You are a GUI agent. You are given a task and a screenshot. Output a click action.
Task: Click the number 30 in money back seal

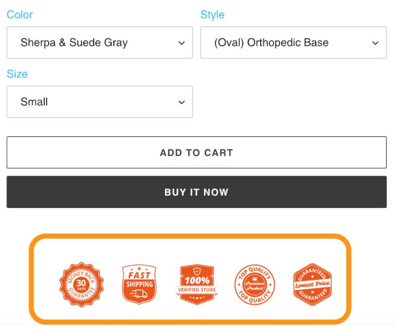81,283
